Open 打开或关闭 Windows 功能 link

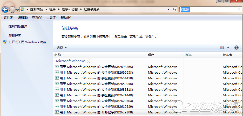pyautogui.click(x=28, y=42)
